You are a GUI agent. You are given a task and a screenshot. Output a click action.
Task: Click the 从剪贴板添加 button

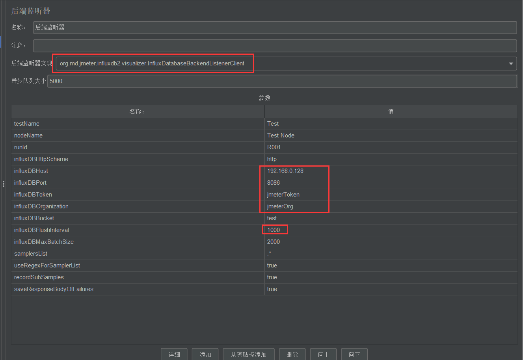coord(249,354)
